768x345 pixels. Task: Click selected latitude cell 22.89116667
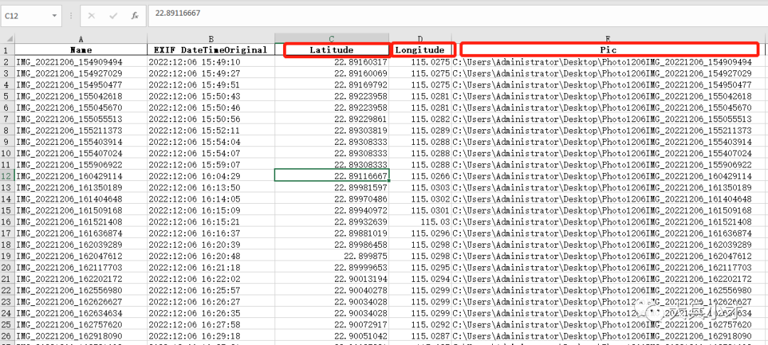331,175
